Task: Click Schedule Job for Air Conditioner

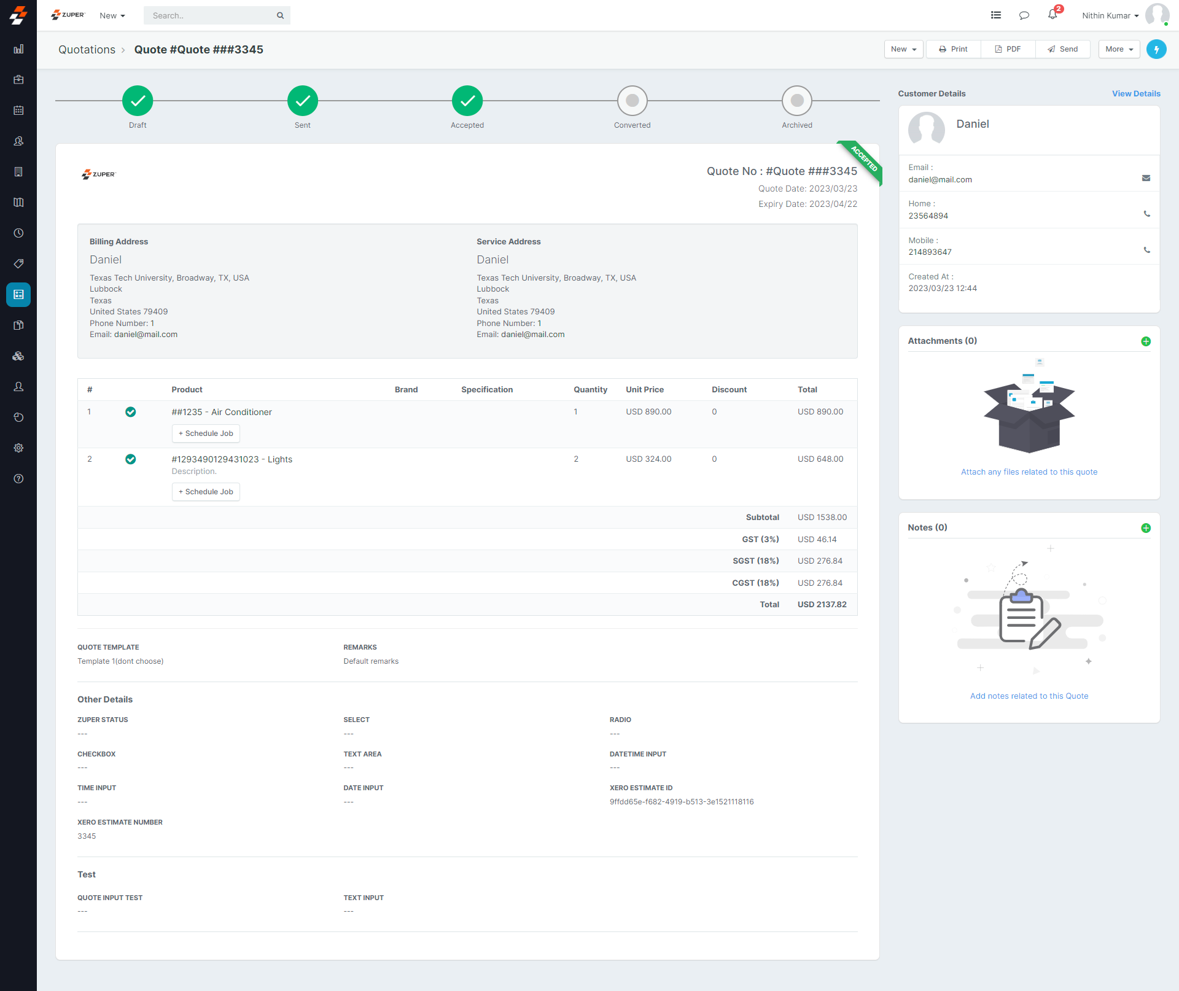Action: coord(206,433)
